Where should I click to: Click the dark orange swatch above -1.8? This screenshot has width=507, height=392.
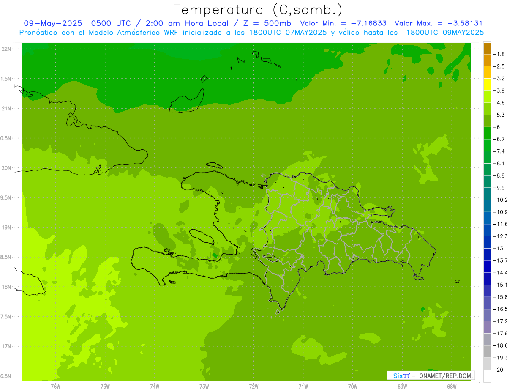click(x=487, y=48)
